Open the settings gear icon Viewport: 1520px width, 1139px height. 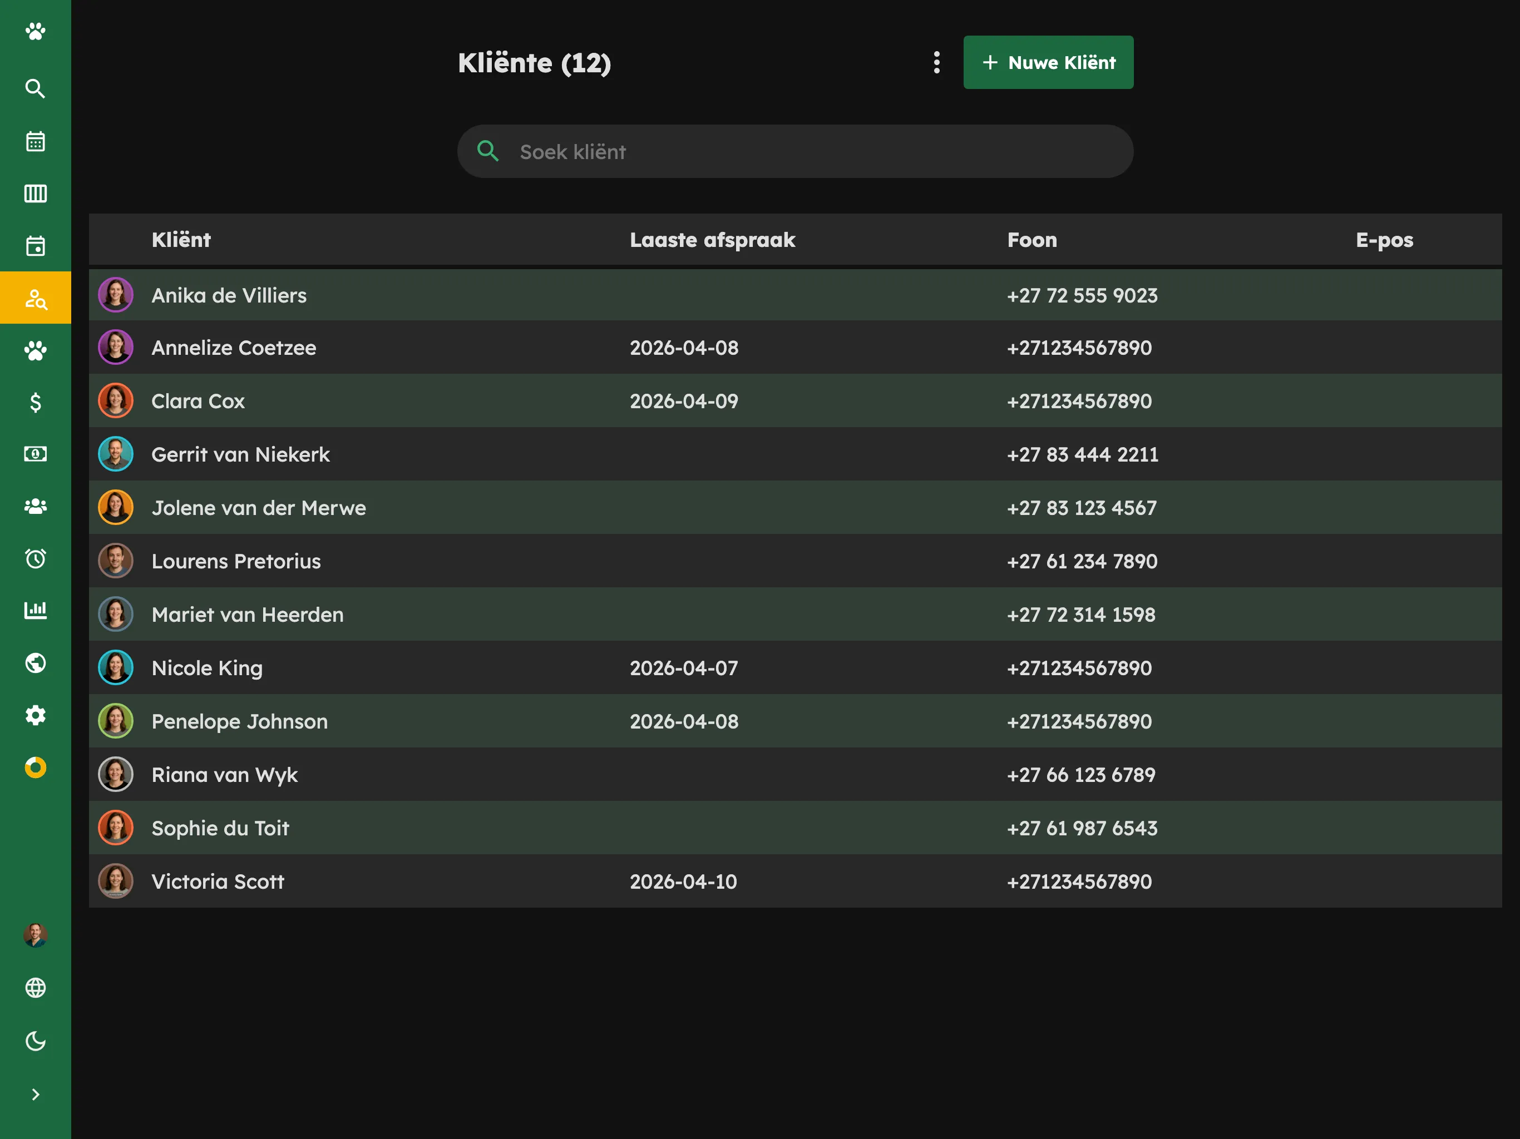[35, 715]
